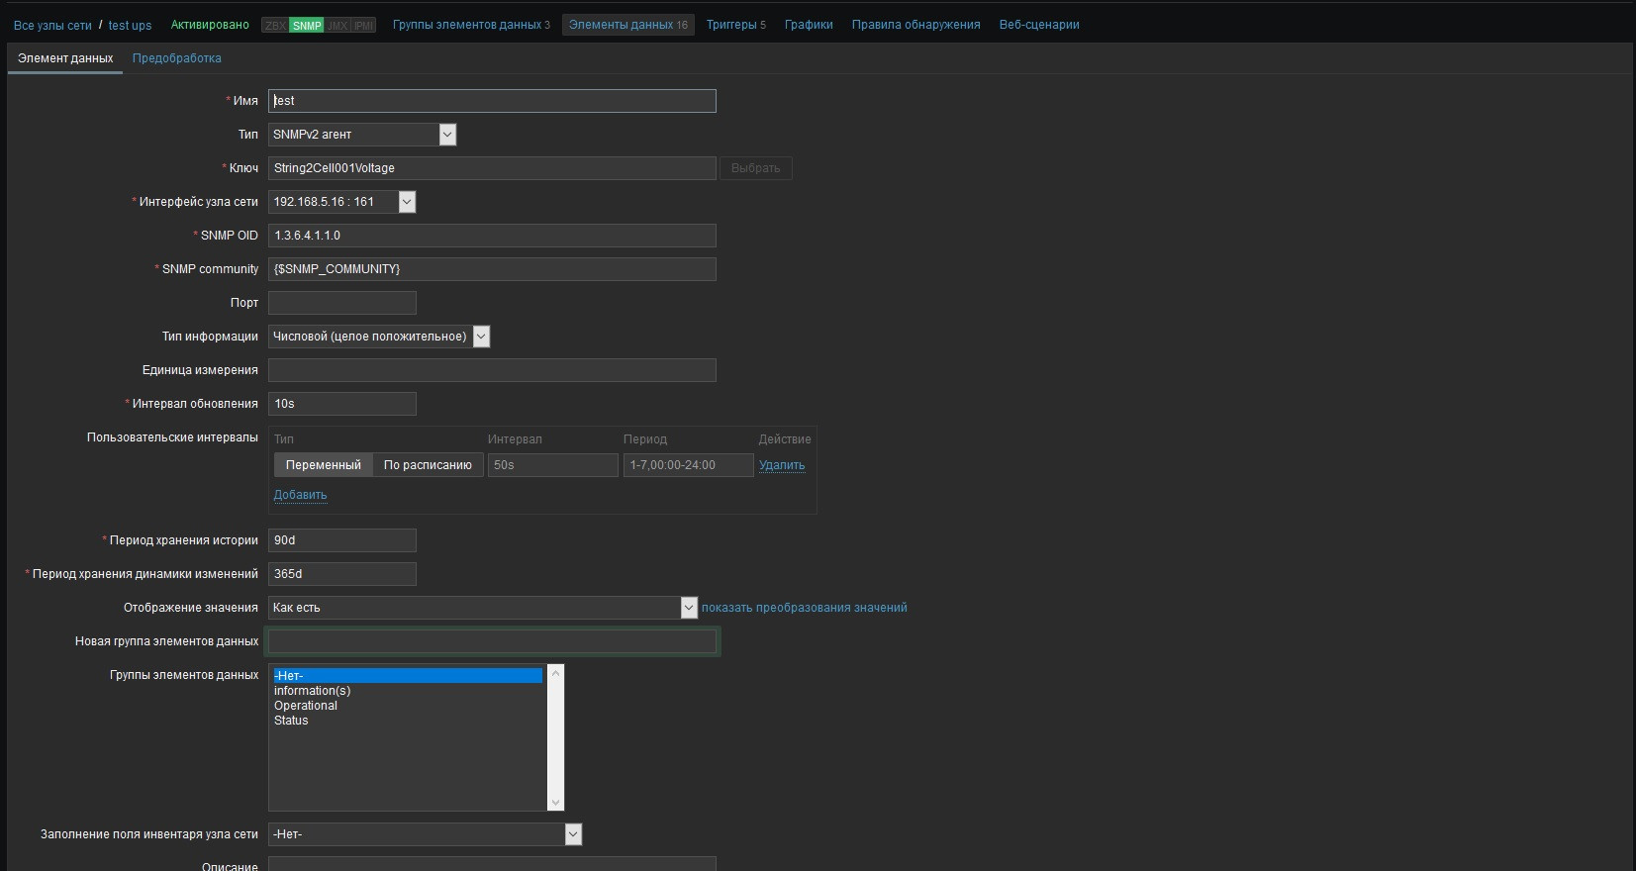This screenshot has width=1636, height=871.
Task: Click the groups list scrollbar down arrow
Action: 555,802
